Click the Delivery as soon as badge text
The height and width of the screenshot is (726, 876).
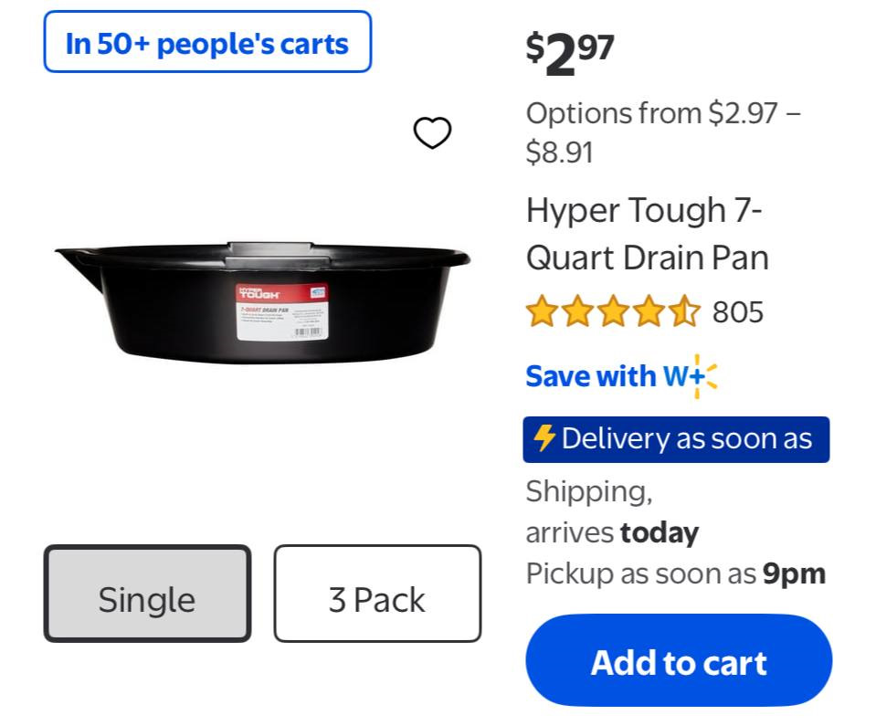pyautogui.click(x=686, y=439)
